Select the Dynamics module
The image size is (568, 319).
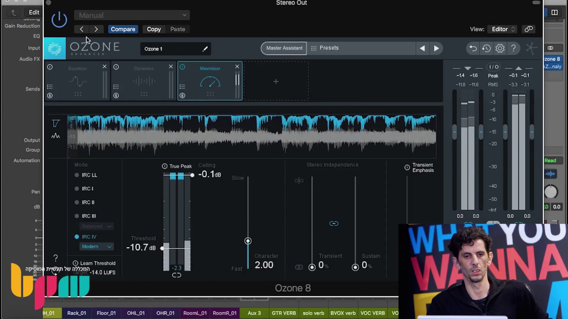[x=144, y=81]
